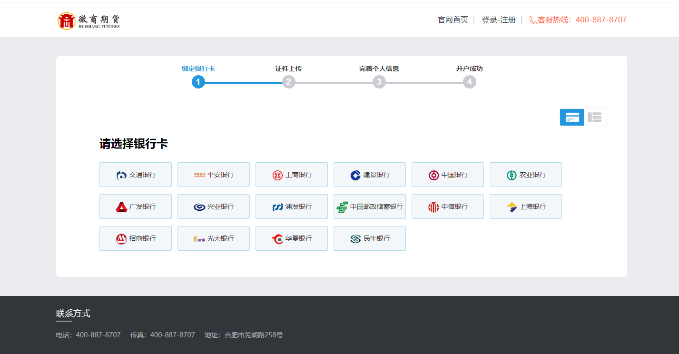Select 交通银行 bank card

coord(136,175)
